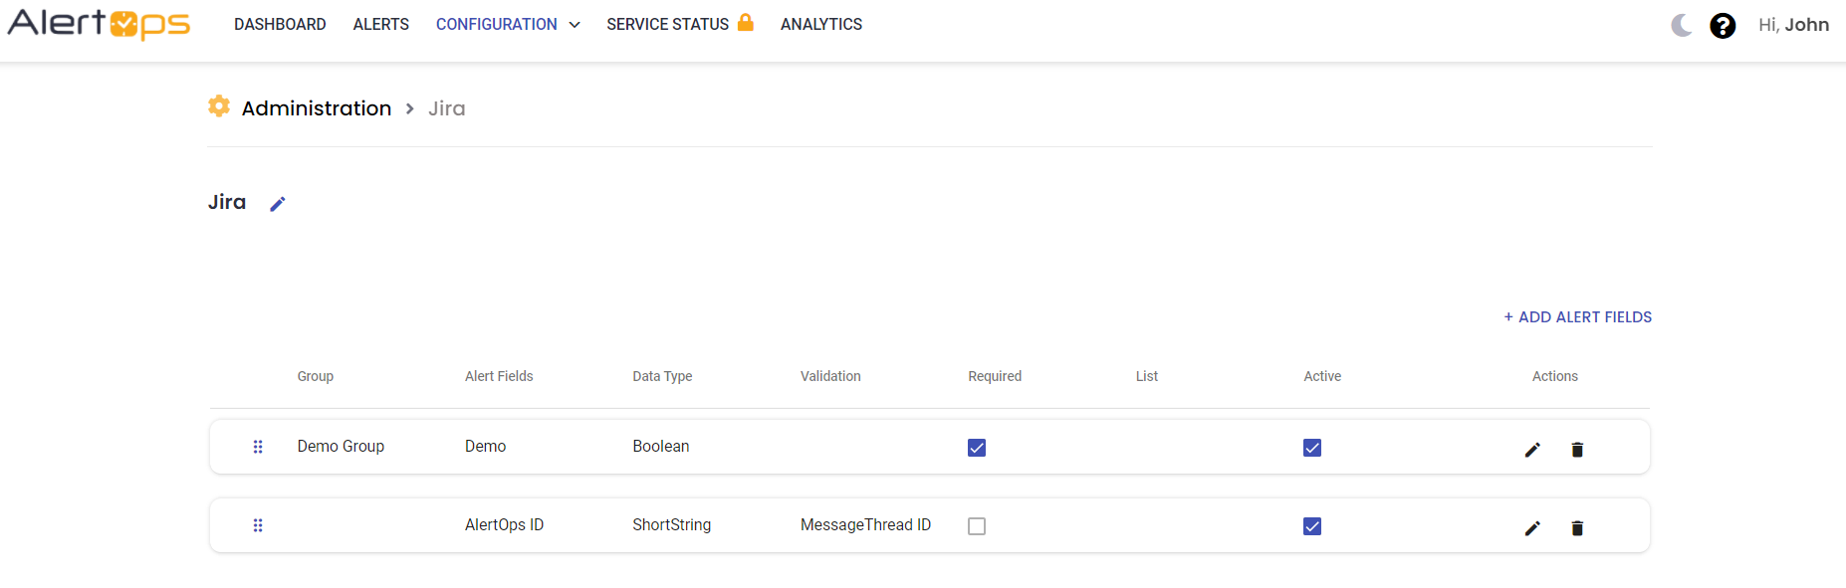1846x588 pixels.
Task: Click the Administration breadcrumb link
Action: tap(317, 107)
